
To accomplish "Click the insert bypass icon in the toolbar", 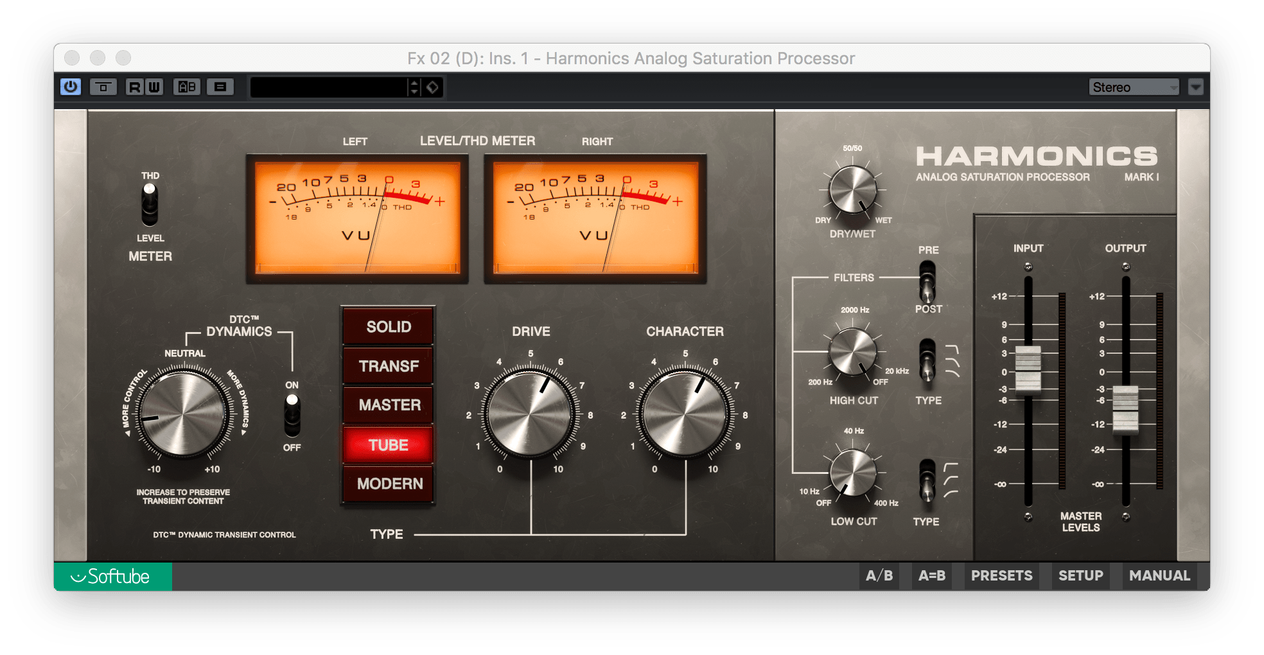I will click(103, 87).
